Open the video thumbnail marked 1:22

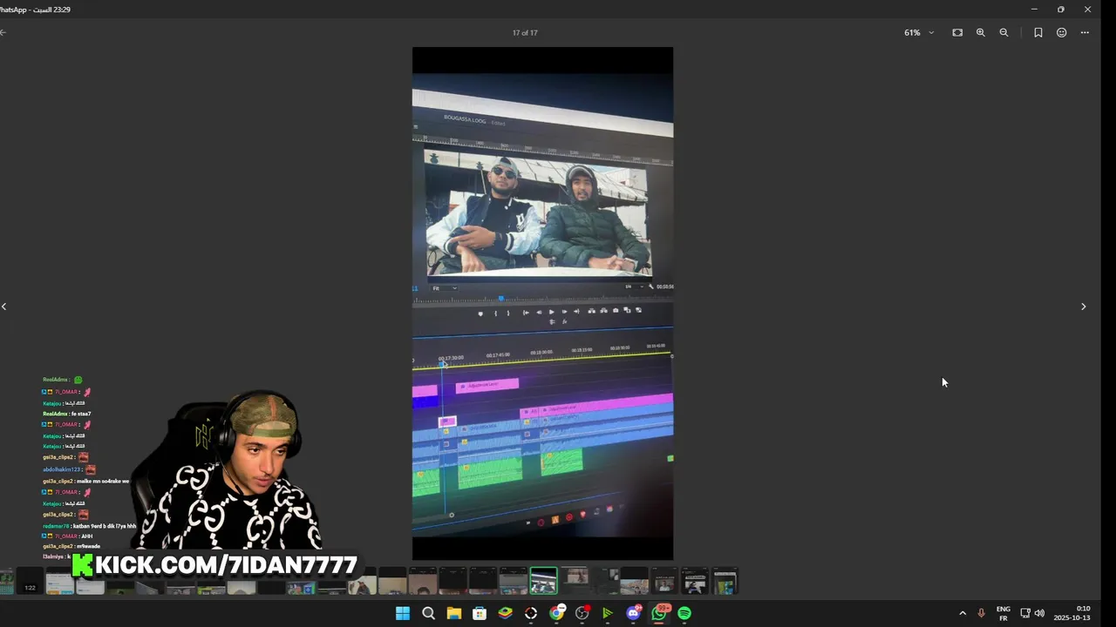30,581
